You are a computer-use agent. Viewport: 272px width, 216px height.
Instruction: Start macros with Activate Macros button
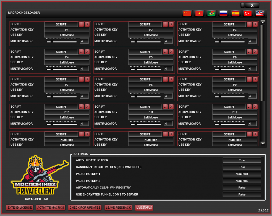pyautogui.click(x=51, y=207)
